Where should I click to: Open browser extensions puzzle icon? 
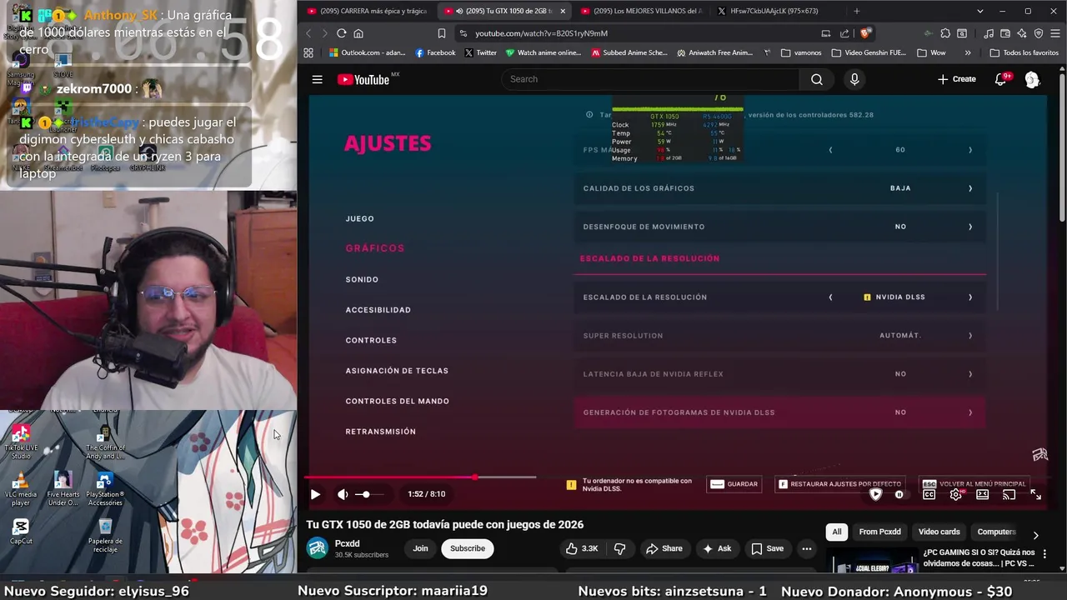point(944,33)
